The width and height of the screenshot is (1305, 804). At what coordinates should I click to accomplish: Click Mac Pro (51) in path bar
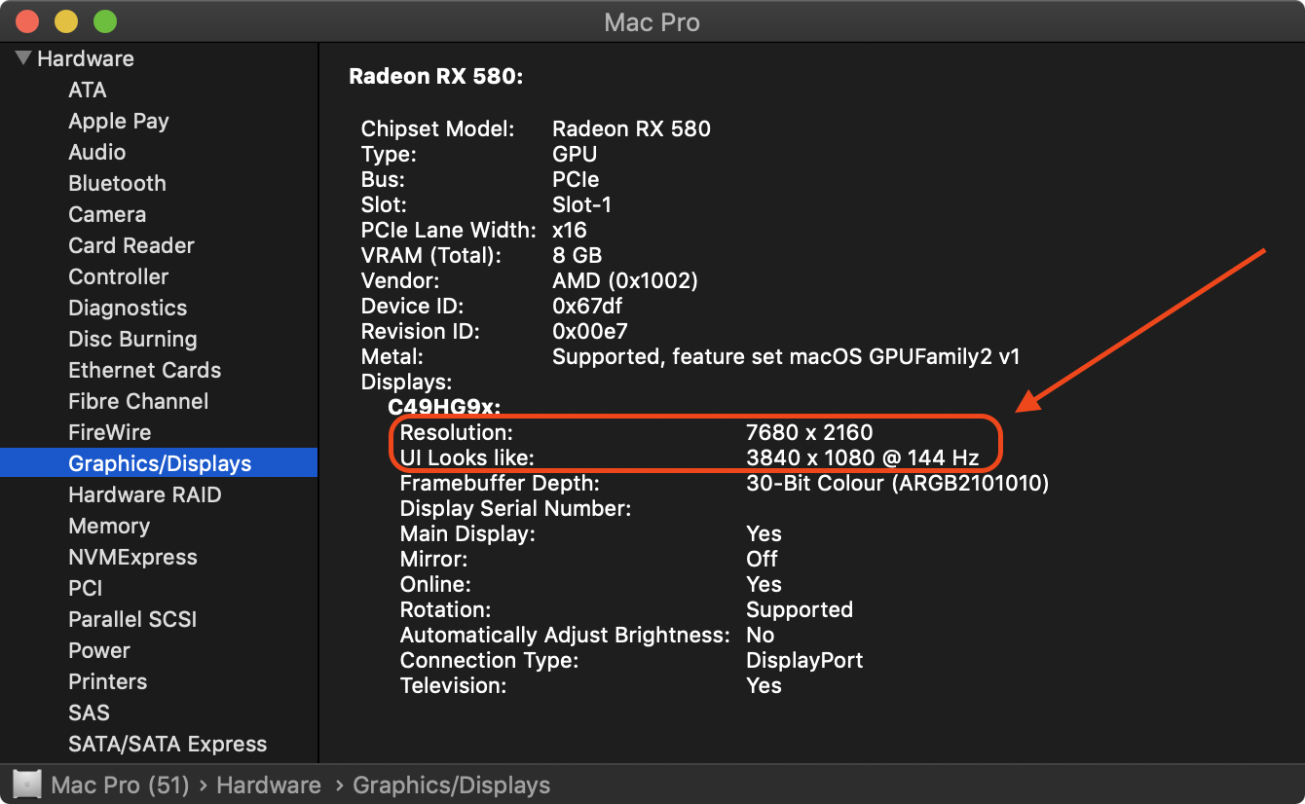(119, 785)
